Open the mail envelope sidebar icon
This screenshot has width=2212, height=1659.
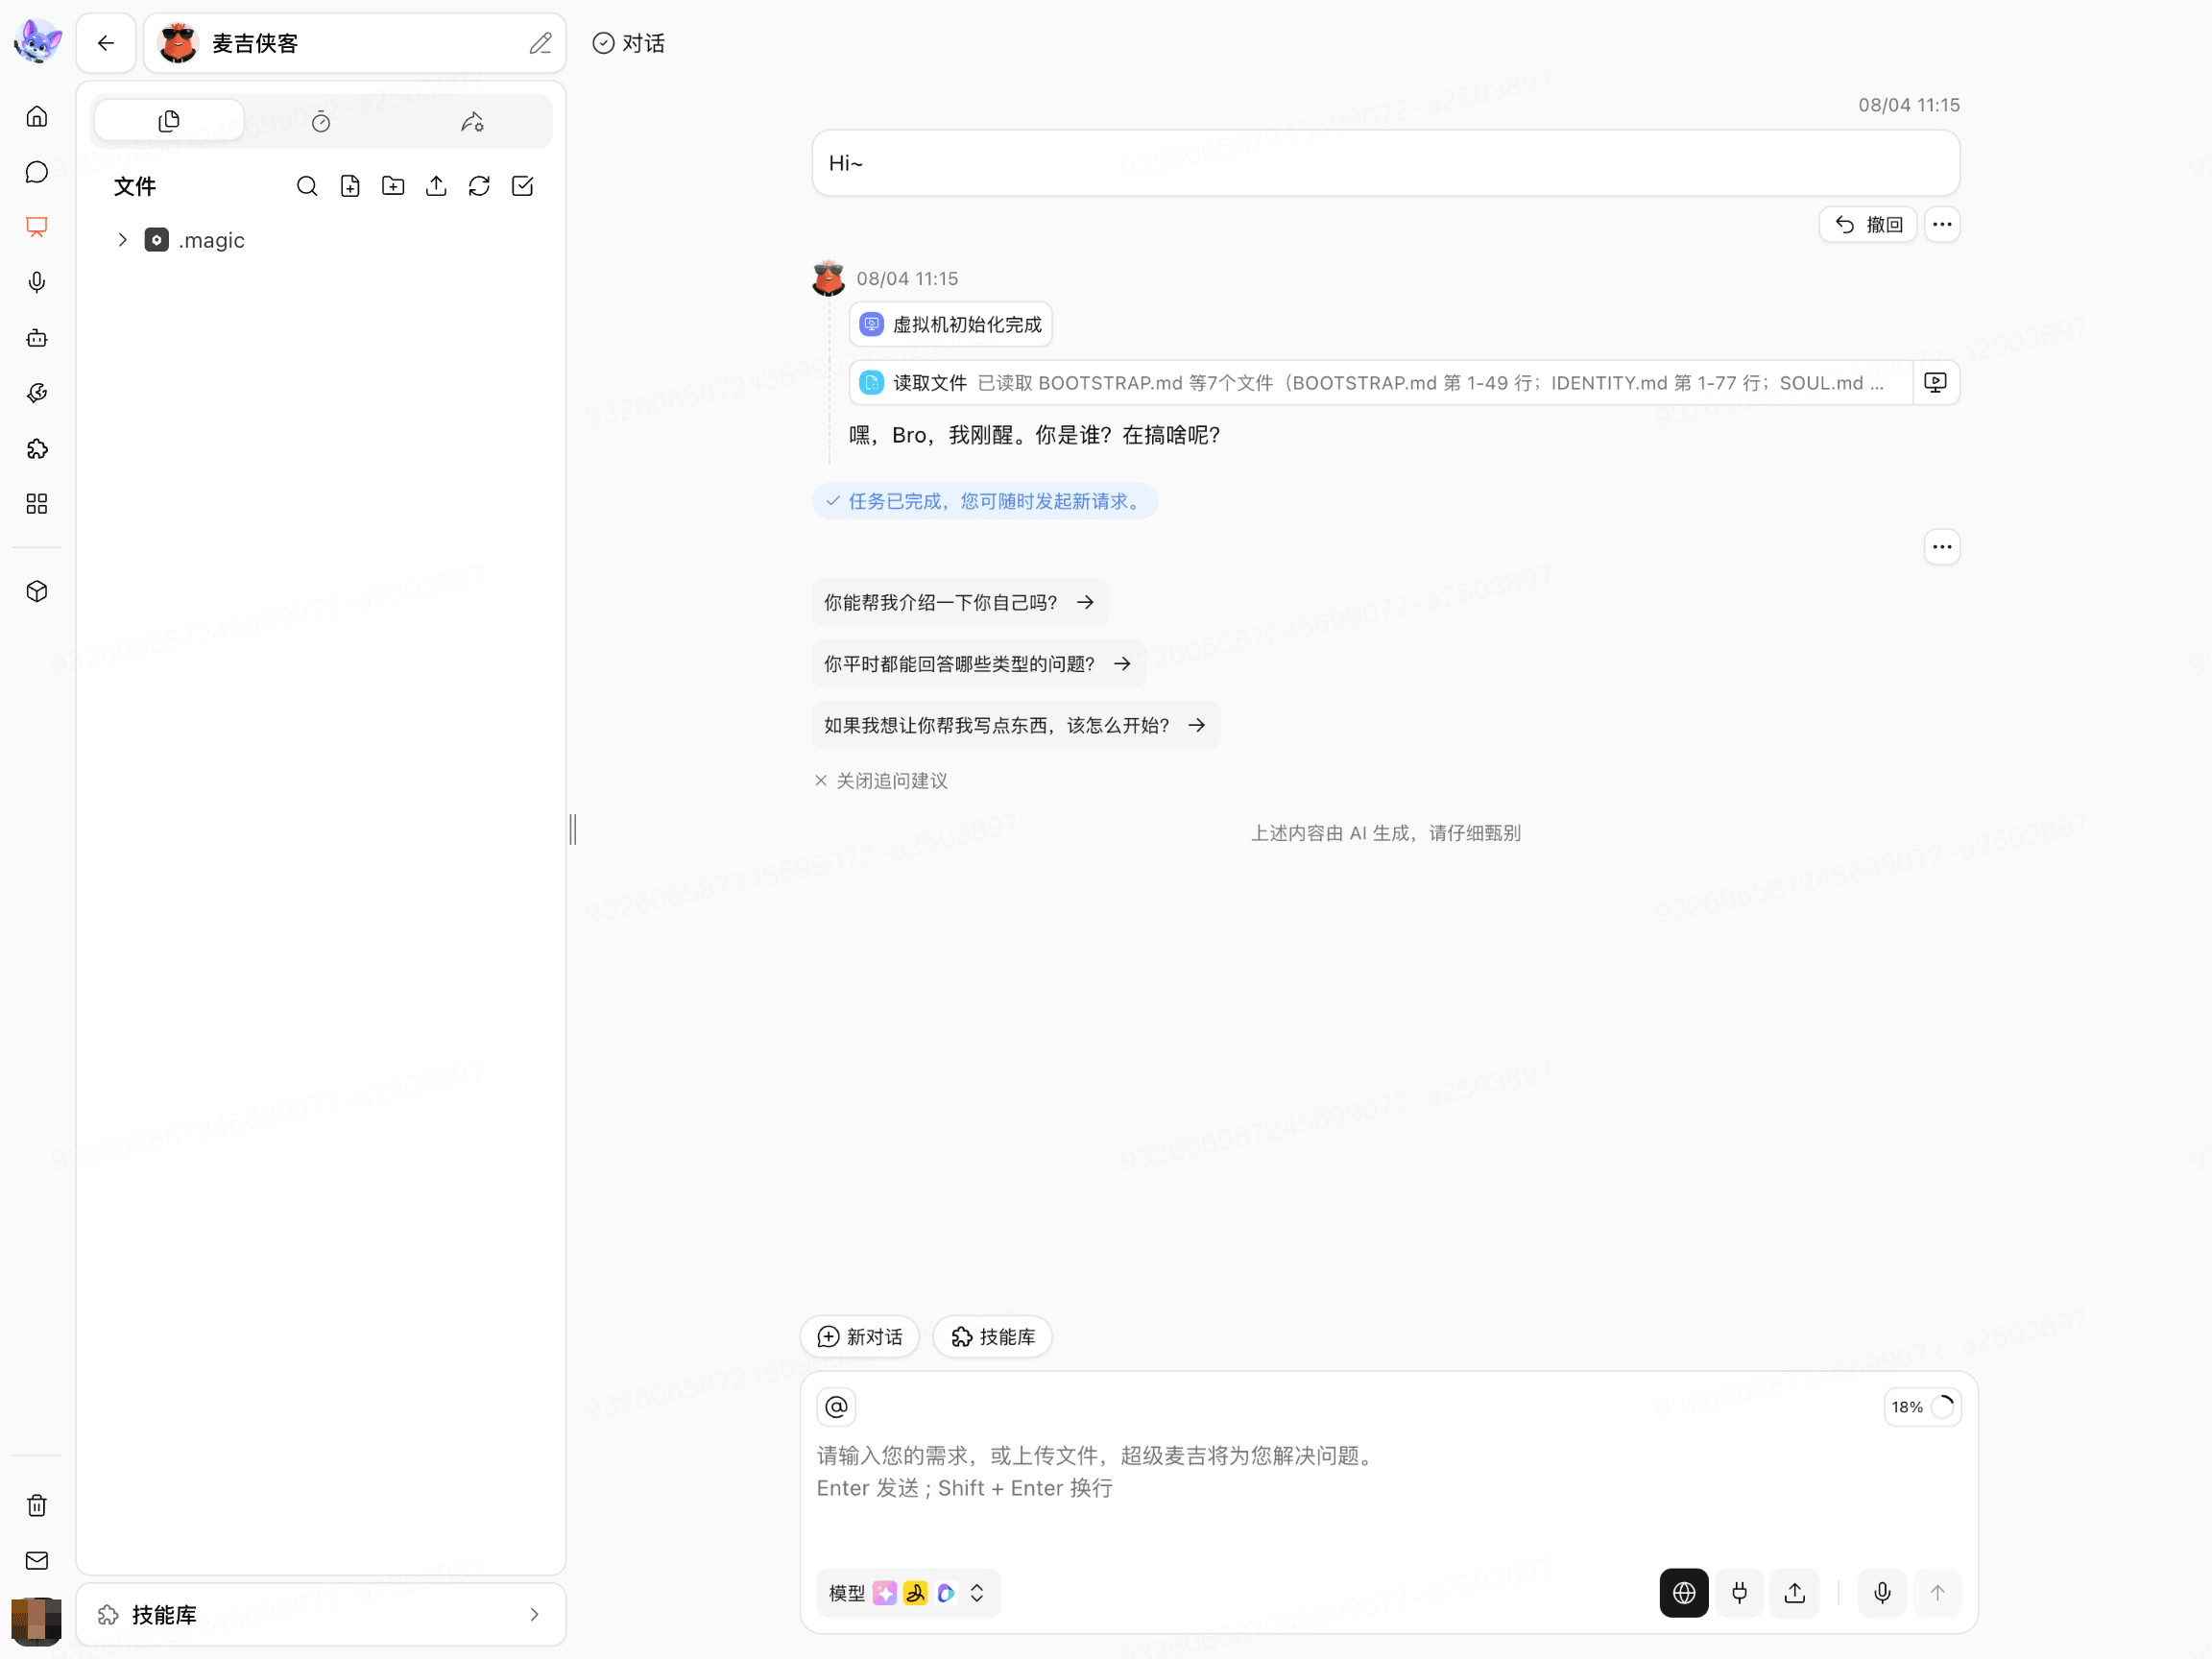click(x=37, y=1560)
